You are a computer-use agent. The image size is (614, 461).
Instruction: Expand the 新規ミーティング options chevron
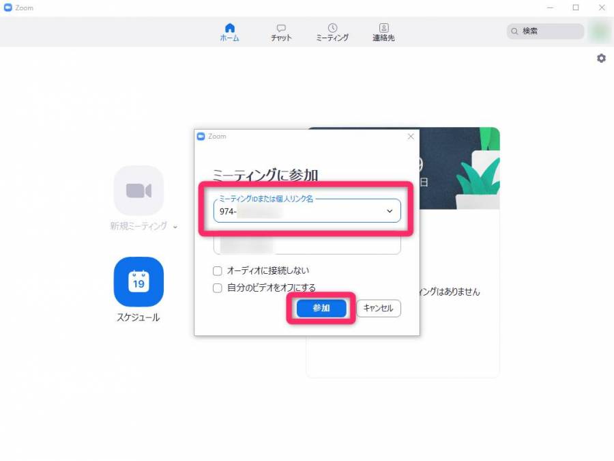tap(175, 227)
